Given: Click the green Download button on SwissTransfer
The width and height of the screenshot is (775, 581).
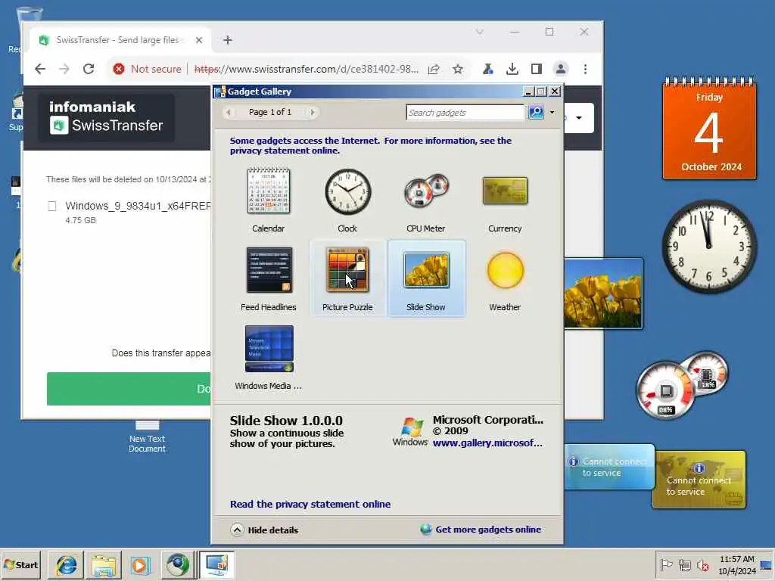Looking at the screenshot, I should click(x=129, y=389).
